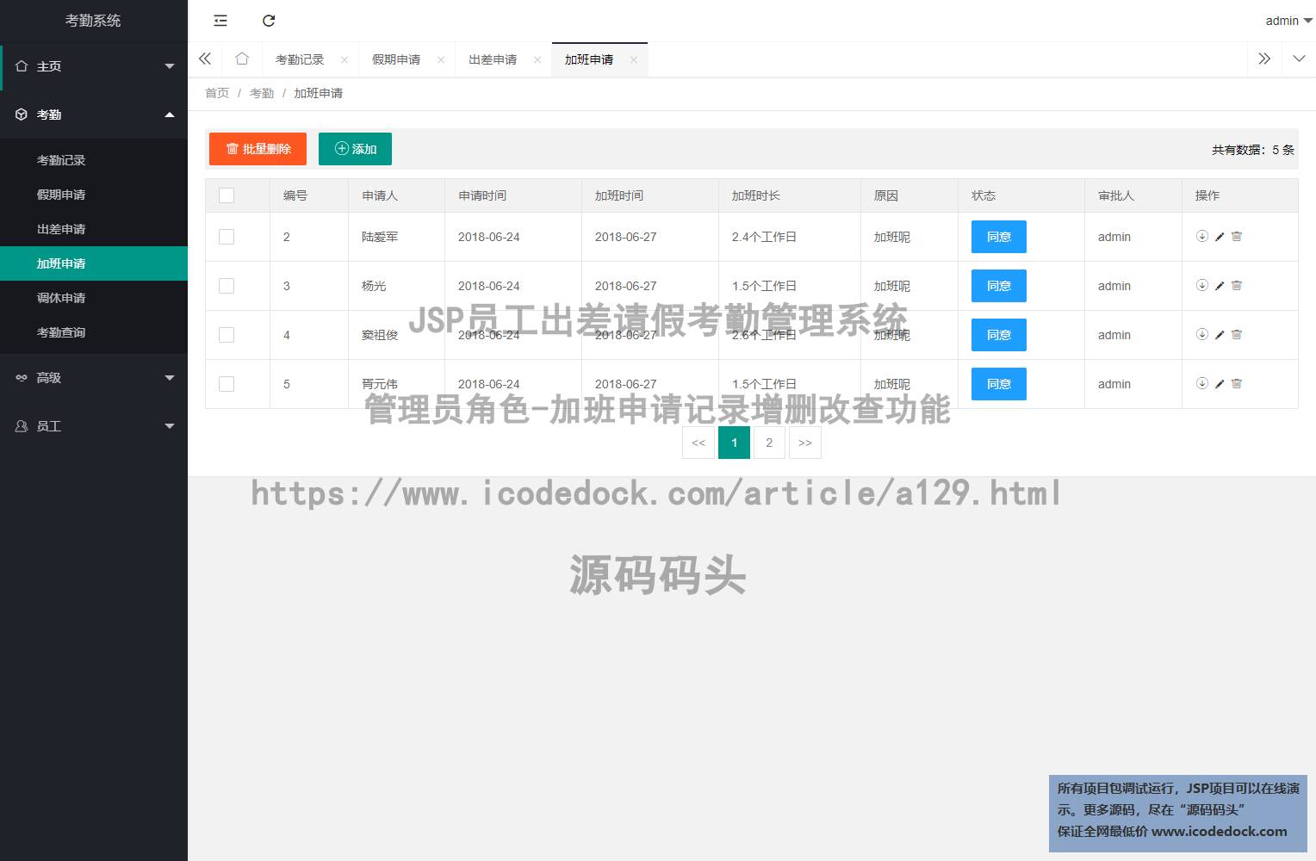Screen dimensions: 1316x861
Task: Click the 考勤 breadcrumb link
Action: click(x=262, y=93)
